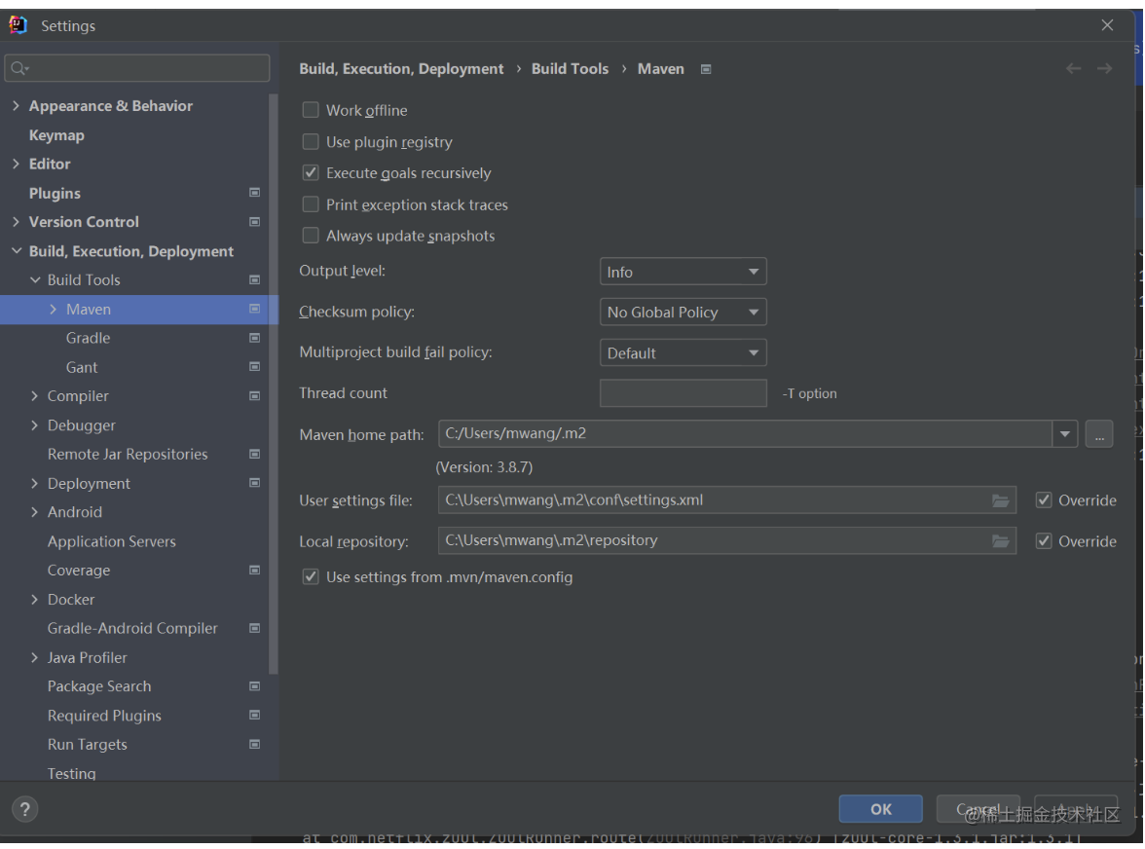
Task: Open the Checksum policy dropdown
Action: [683, 313]
